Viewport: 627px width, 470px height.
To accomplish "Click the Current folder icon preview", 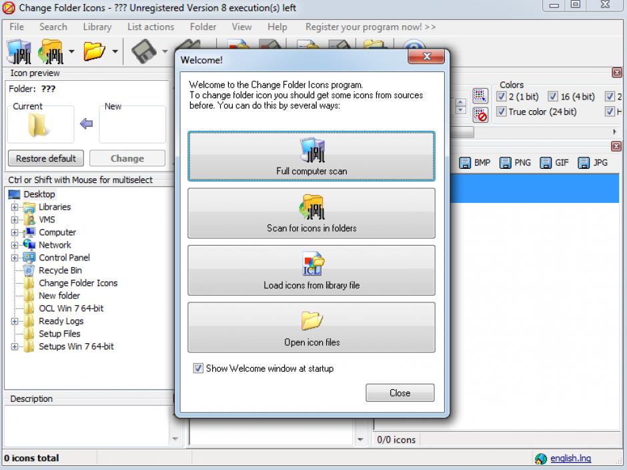I will click(39, 125).
